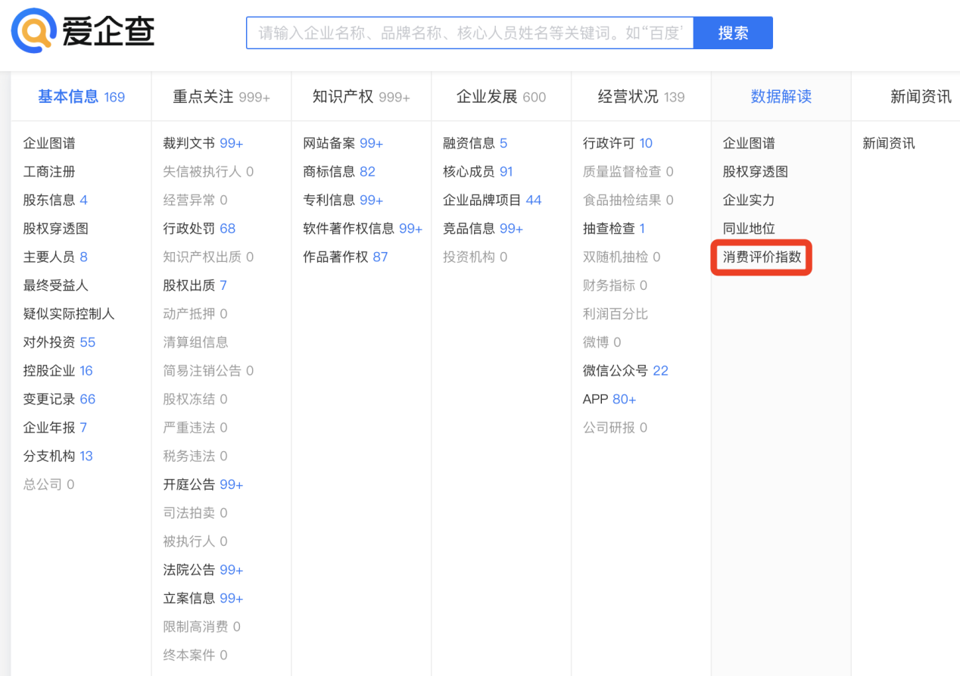Click the highlighted 消费评价指数 link
Image resolution: width=960 pixels, height=676 pixels.
tap(762, 257)
